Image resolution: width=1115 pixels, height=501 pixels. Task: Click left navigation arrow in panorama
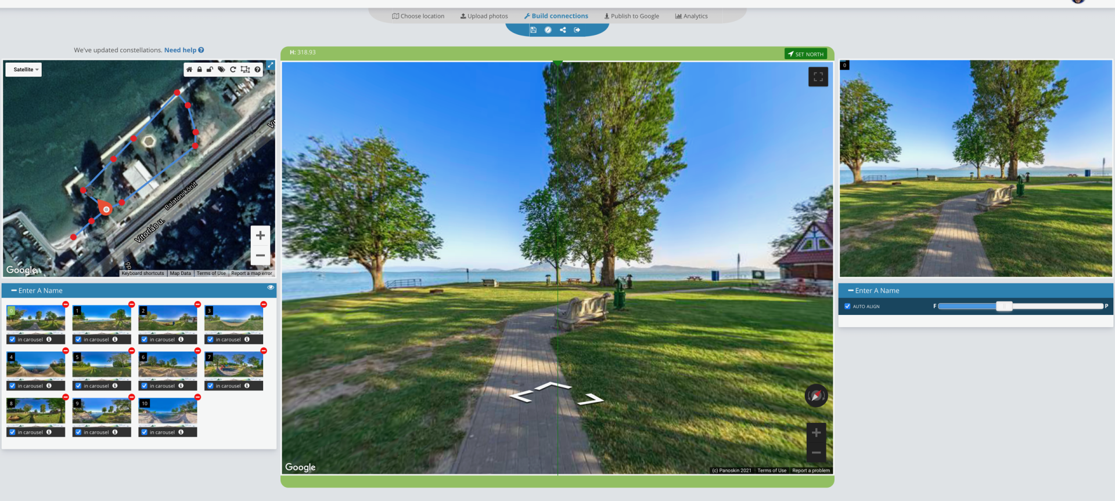(521, 397)
